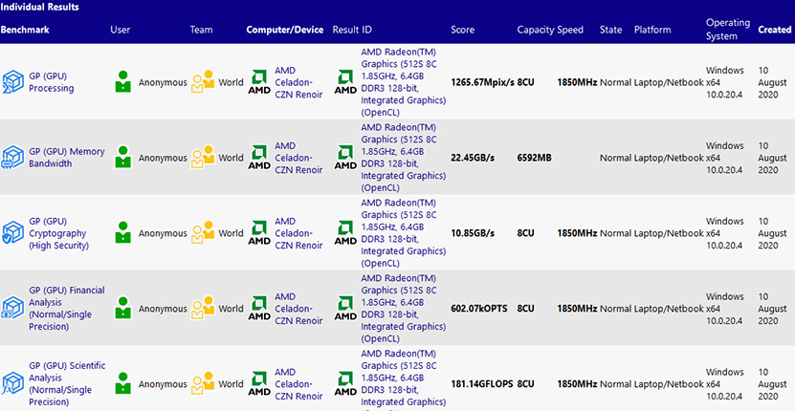Click the Result ID column header

coord(352,30)
